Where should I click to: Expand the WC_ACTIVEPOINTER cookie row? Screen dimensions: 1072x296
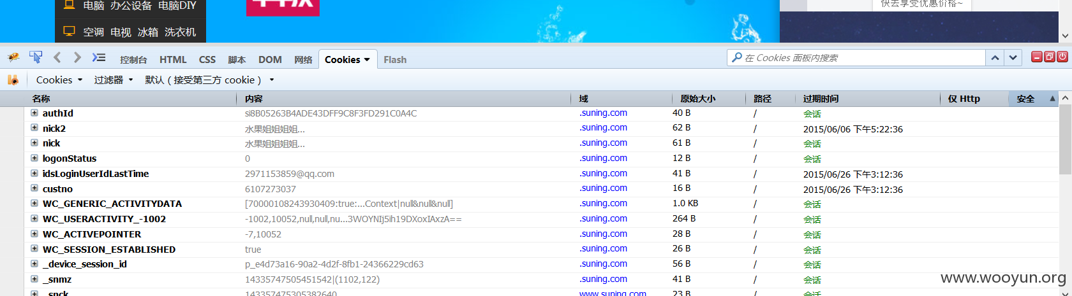pos(34,234)
